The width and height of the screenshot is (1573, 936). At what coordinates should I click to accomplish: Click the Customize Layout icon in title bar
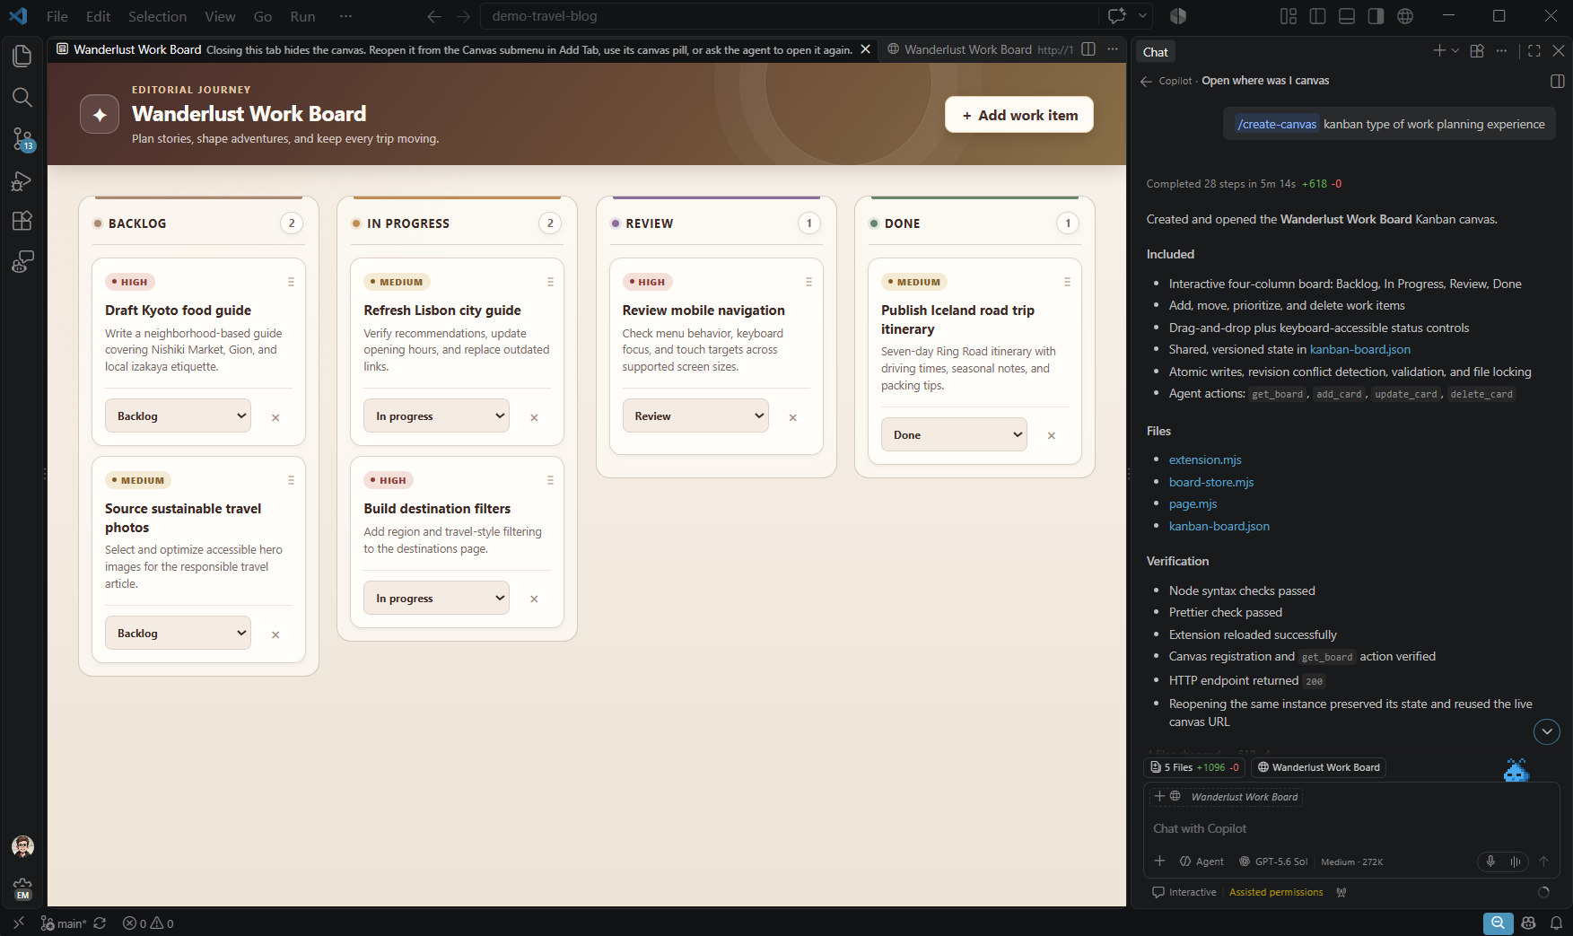click(1289, 16)
